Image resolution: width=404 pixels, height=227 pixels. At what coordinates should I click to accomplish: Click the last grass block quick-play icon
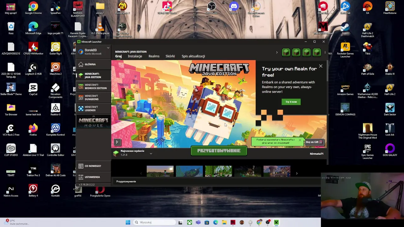pos(317,52)
